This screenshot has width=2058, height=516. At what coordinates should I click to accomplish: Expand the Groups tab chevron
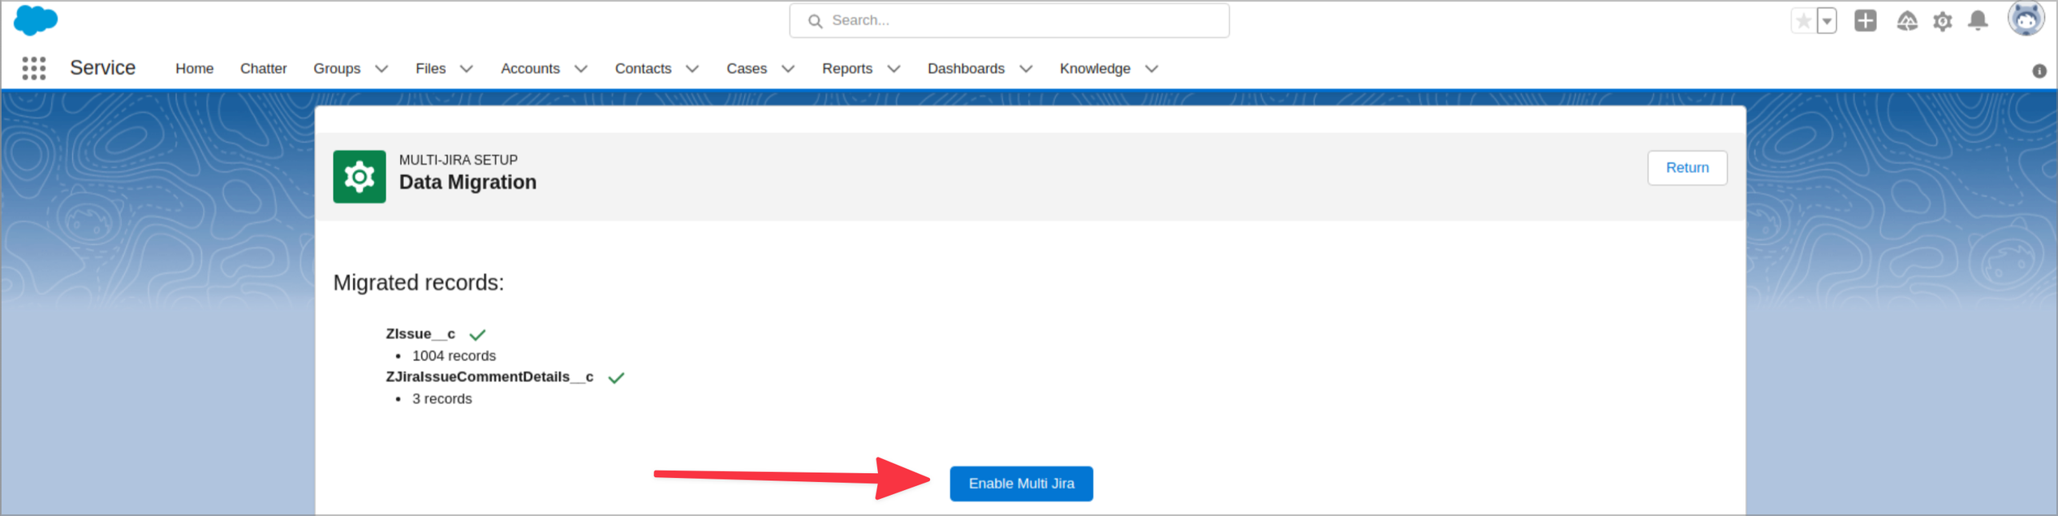pyautogui.click(x=381, y=69)
